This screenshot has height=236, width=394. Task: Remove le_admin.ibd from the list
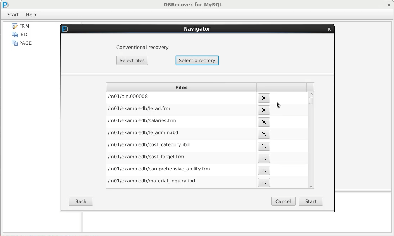point(264,134)
